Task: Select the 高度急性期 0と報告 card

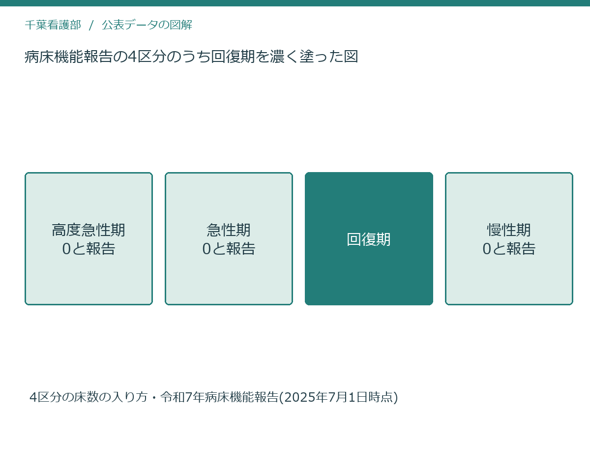Action: pos(88,238)
